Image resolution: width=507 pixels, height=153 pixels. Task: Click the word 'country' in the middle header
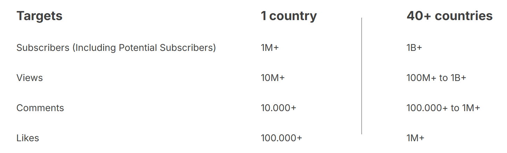pyautogui.click(x=293, y=16)
